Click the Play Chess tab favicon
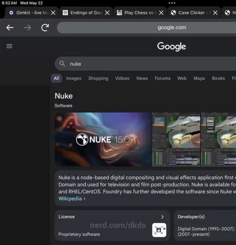 (x=119, y=13)
